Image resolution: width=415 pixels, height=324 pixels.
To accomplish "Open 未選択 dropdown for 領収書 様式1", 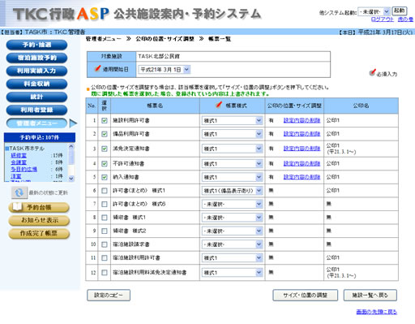I will click(x=232, y=218).
